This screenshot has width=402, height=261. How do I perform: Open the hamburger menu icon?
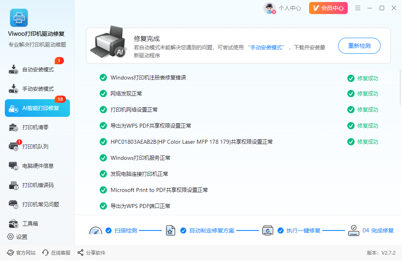tap(358, 8)
